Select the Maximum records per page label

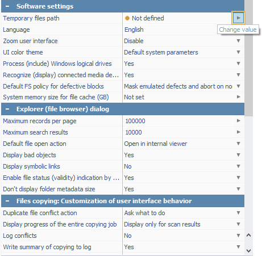click(x=40, y=121)
